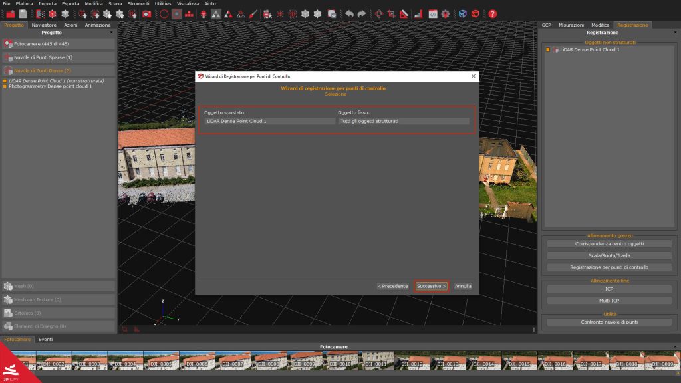Click the Scala/Ruota/Trasla button
Viewport: 681px width, 383px height.
click(x=609, y=256)
